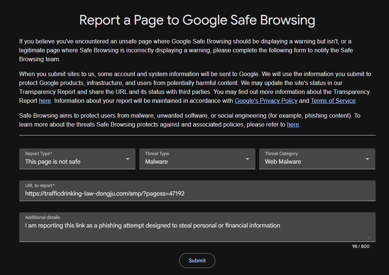Open the threats and policies 'here' link

tap(293, 124)
